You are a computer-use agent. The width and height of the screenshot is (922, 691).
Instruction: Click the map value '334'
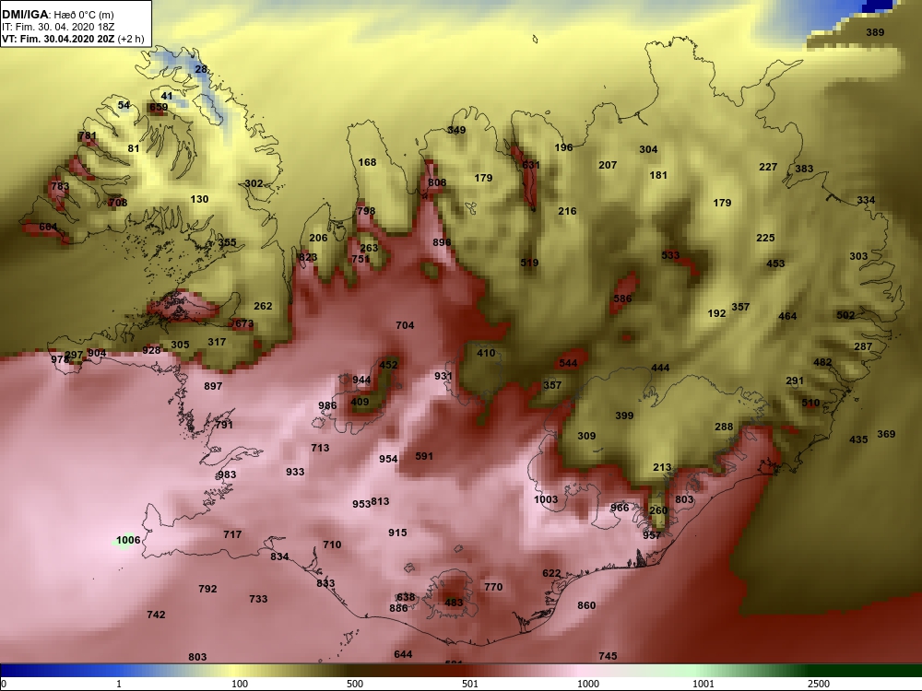(x=866, y=200)
